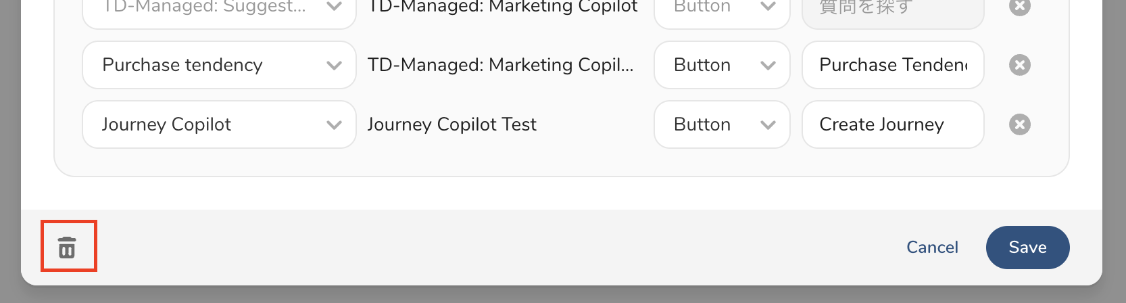Click the trash delete icon in footer
The image size is (1126, 303).
click(67, 248)
